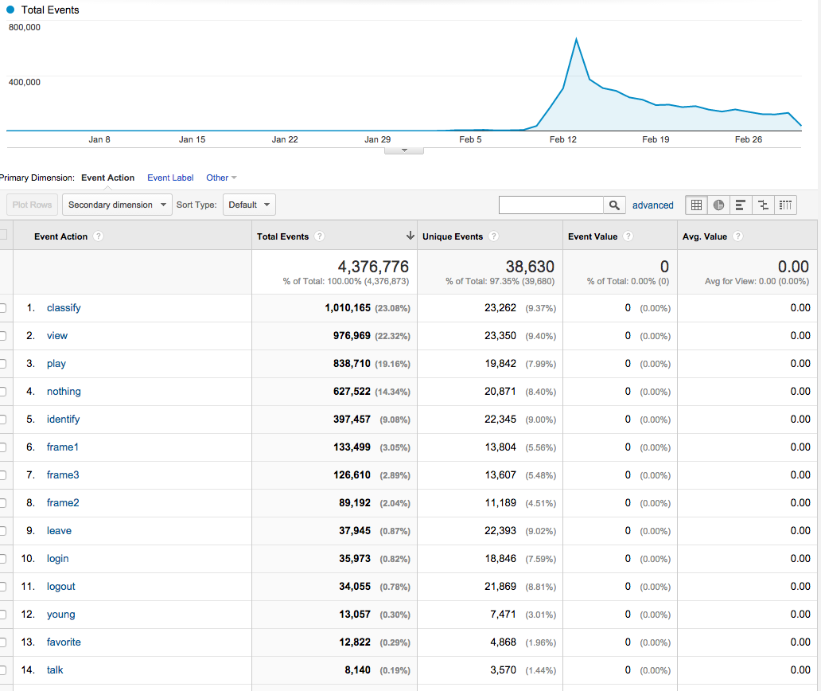Open the young event action link
821x691 pixels.
click(x=60, y=614)
